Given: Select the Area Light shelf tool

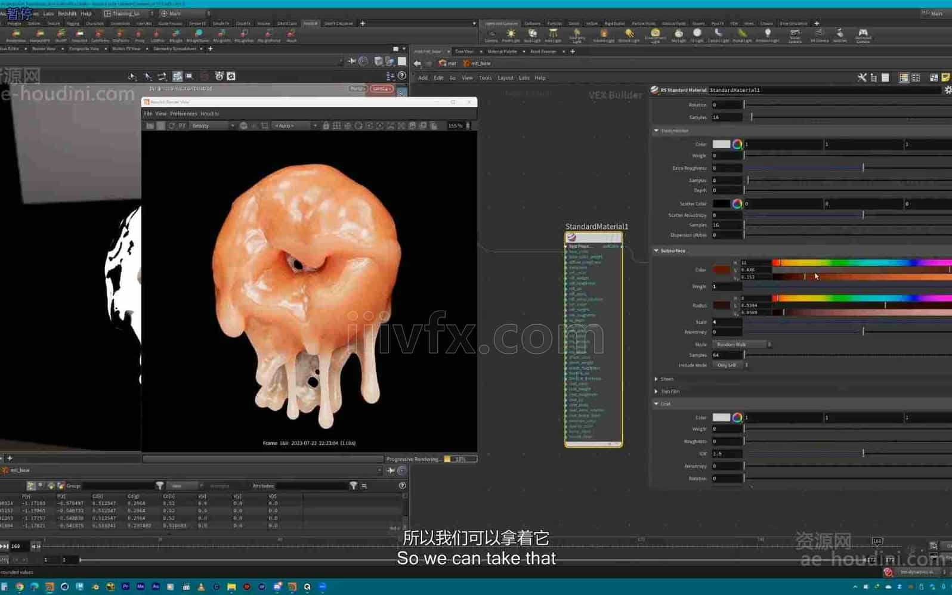Looking at the screenshot, I should (x=553, y=35).
